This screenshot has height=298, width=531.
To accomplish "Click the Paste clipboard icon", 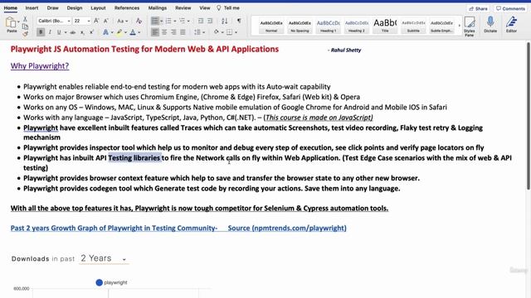I will 11,23.
